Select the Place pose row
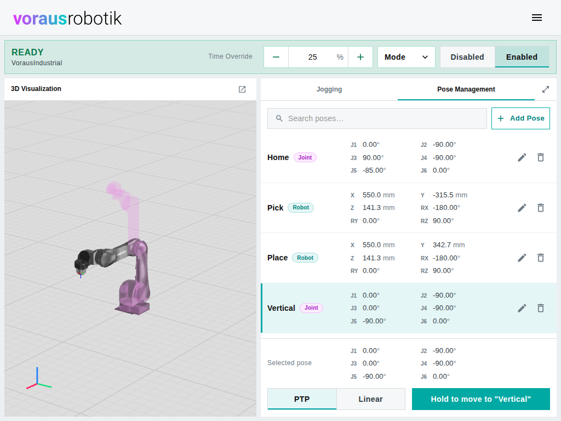The height and width of the screenshot is (421, 561). pos(409,258)
